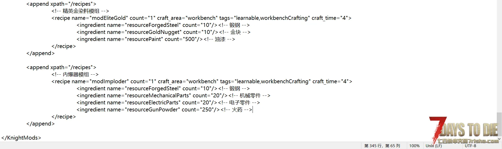The width and height of the screenshot is (502, 149).
Task: Click the UTF-8 encoding indicator
Action: (x=470, y=146)
